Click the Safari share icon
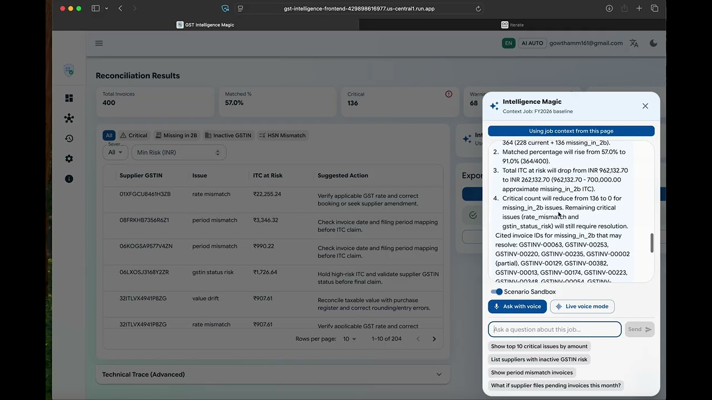712x400 pixels. click(624, 9)
